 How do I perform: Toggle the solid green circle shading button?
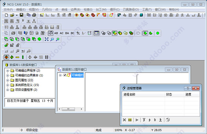click(x=158, y=33)
